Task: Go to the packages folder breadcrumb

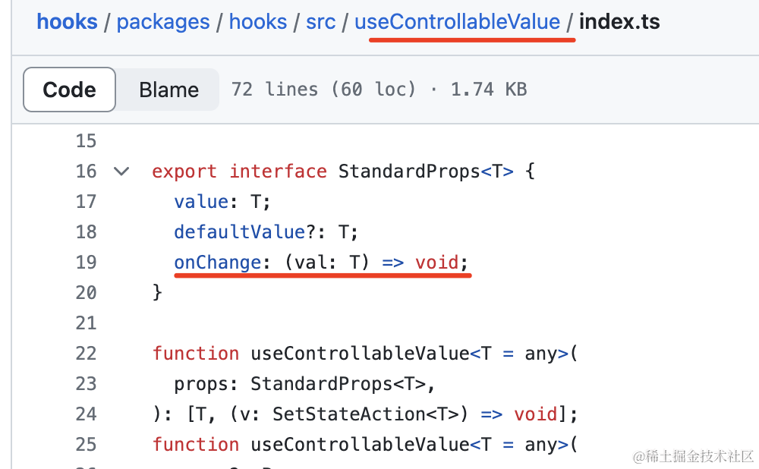Action: pos(163,21)
